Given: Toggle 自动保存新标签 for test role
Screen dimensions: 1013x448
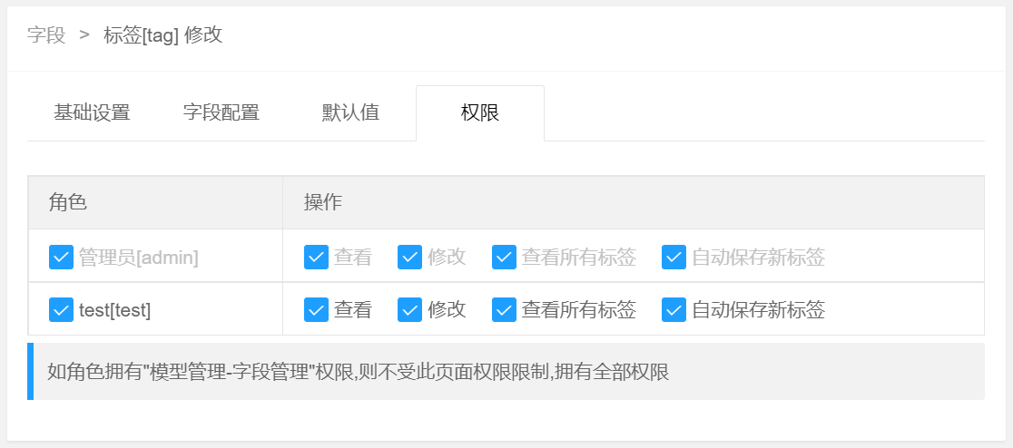Looking at the screenshot, I should 674,310.
